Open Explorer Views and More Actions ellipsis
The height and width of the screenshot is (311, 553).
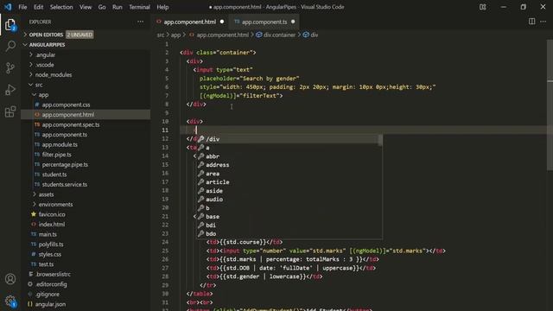pyautogui.click(x=140, y=22)
